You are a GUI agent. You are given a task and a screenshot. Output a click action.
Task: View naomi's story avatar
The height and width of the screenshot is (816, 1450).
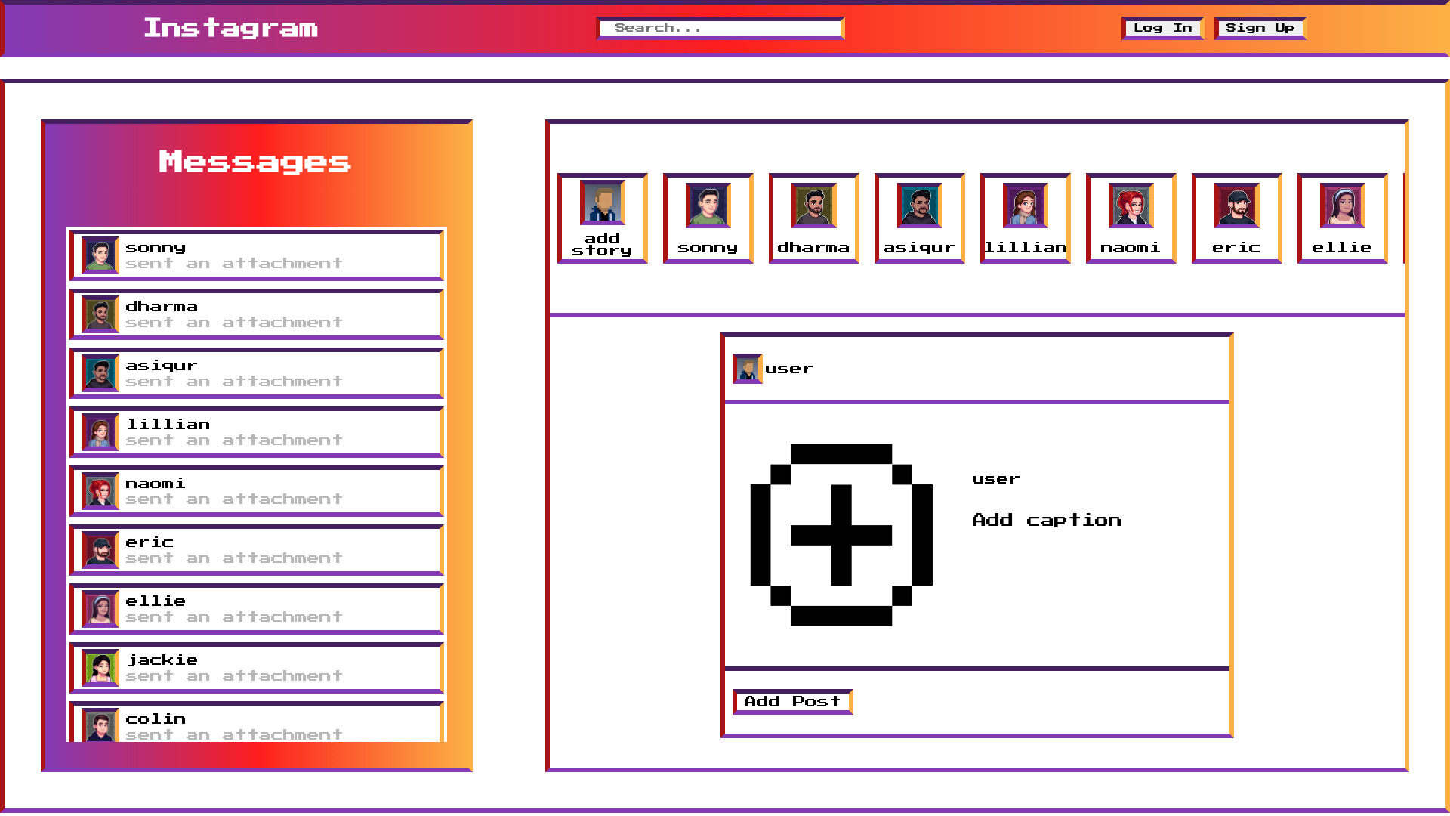click(1131, 206)
